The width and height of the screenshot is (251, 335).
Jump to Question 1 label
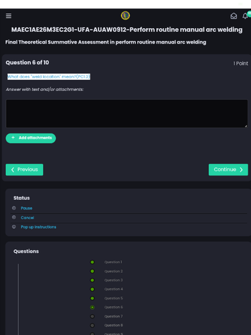tap(113, 262)
